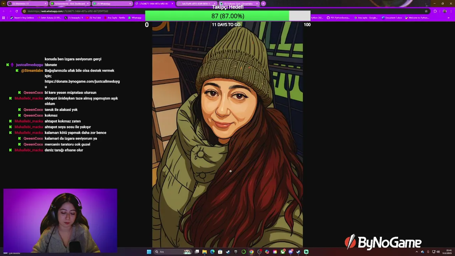Open the P01-PythonBootcamp GitHub bookmark

click(x=338, y=18)
